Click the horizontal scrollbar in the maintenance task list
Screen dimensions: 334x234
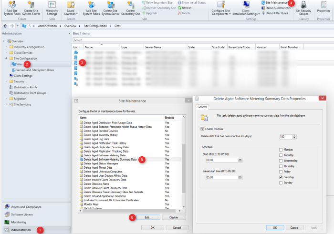click(130, 211)
